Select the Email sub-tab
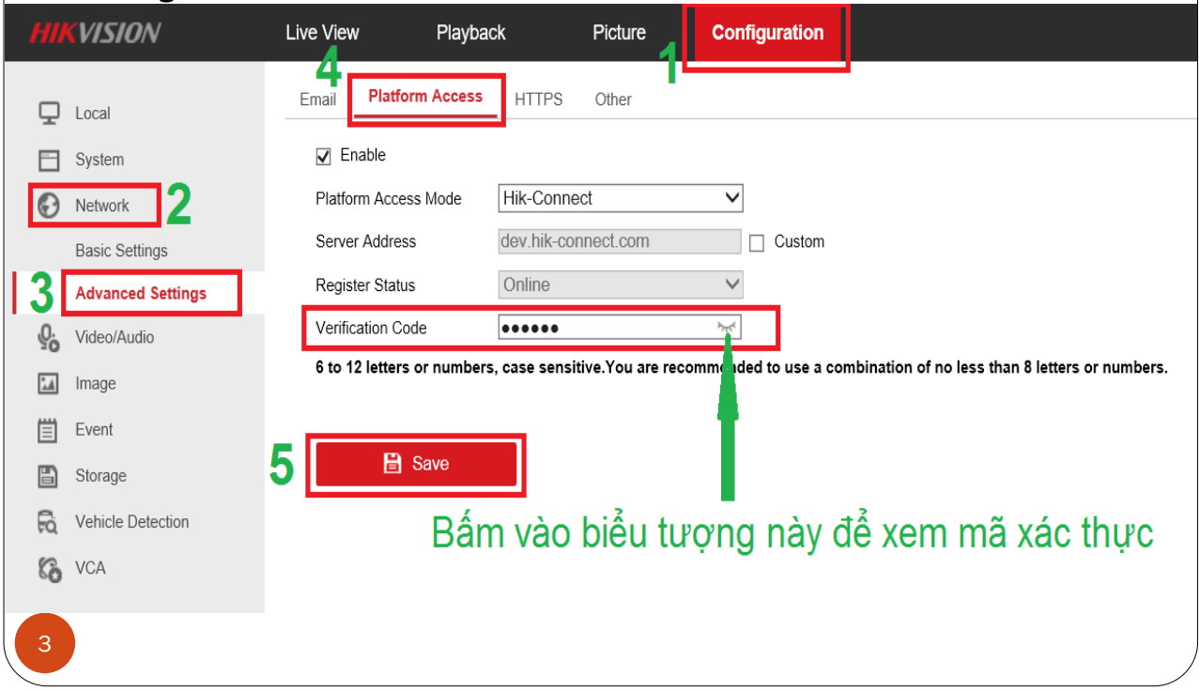Viewport: 1199px width, 691px height. click(x=317, y=100)
